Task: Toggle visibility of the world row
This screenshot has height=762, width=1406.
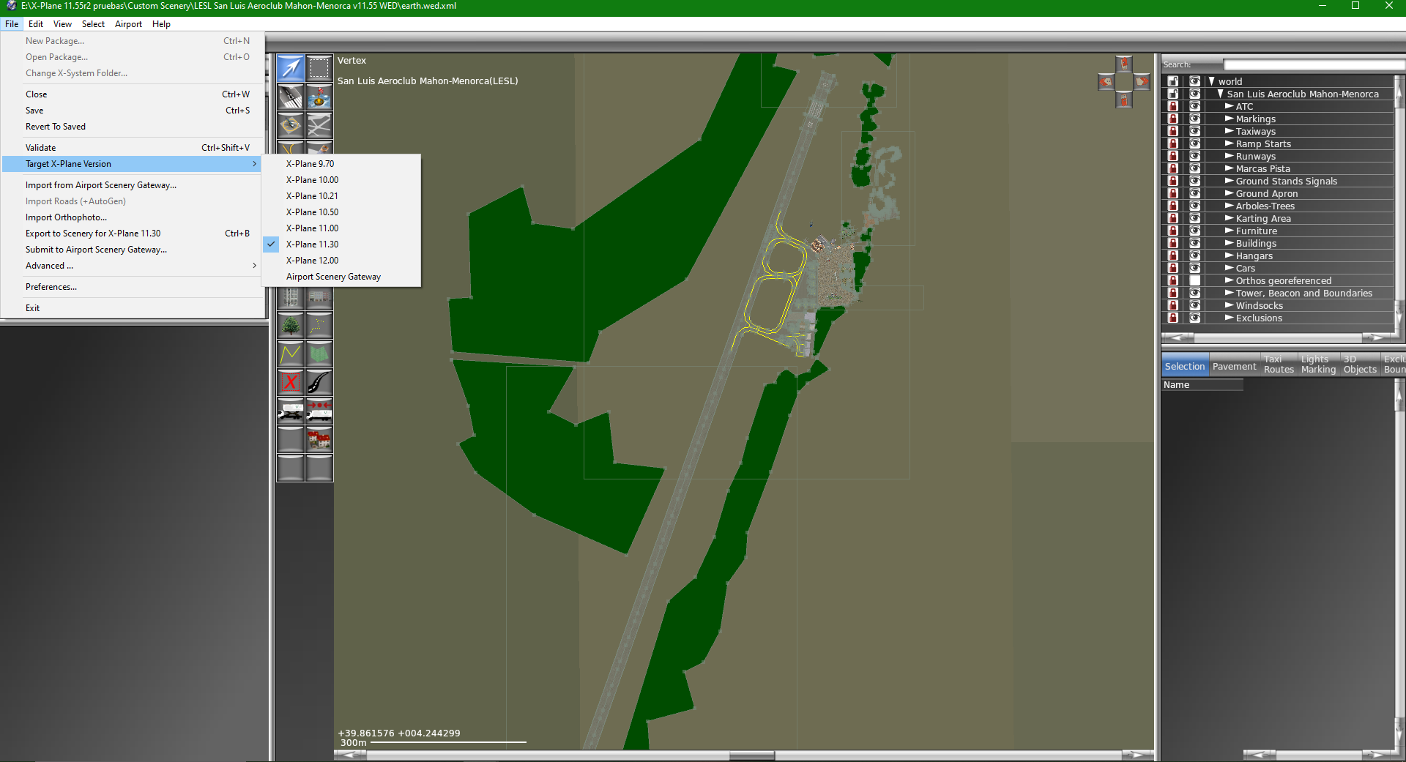Action: [x=1194, y=81]
